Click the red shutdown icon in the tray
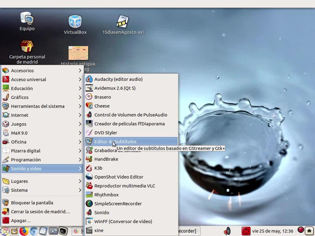 coord(246,231)
